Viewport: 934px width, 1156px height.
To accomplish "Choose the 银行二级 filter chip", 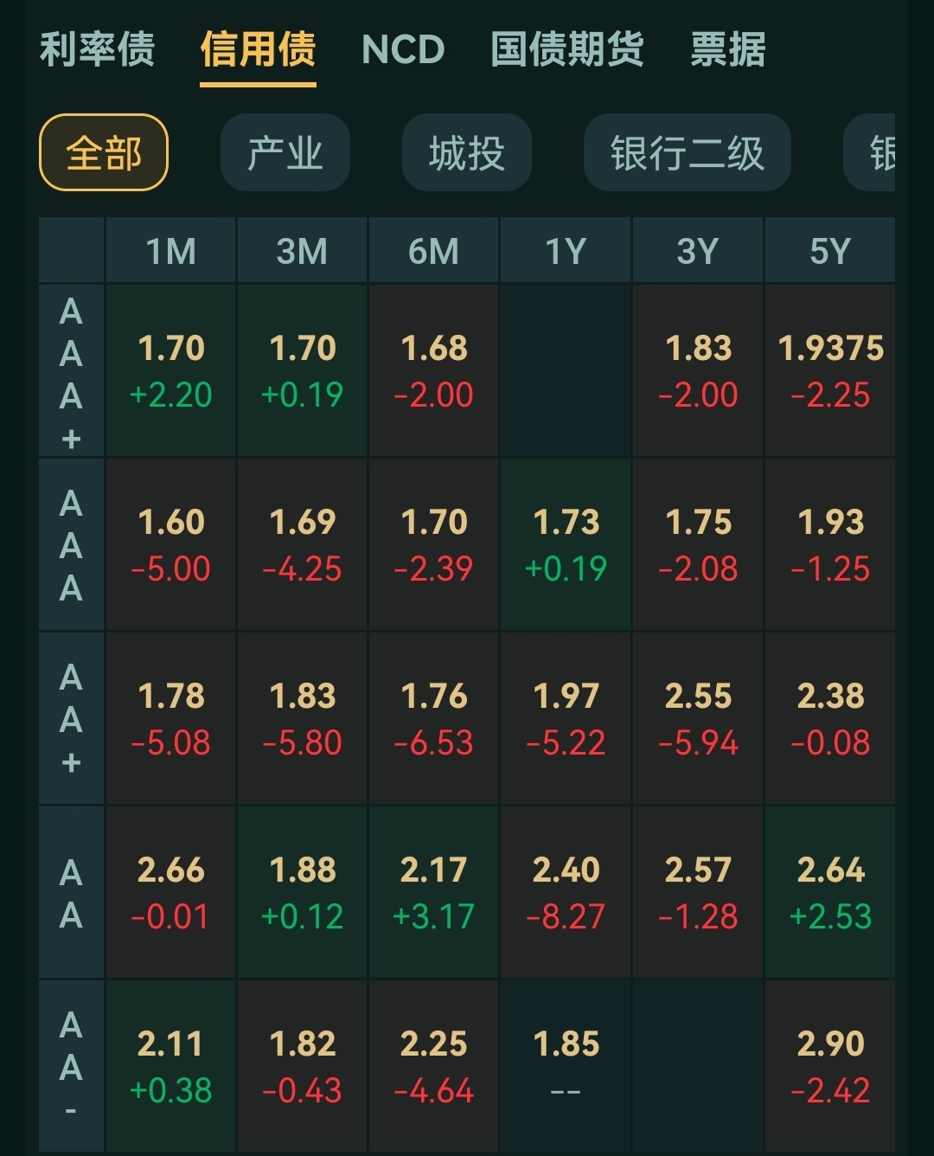I will [688, 153].
